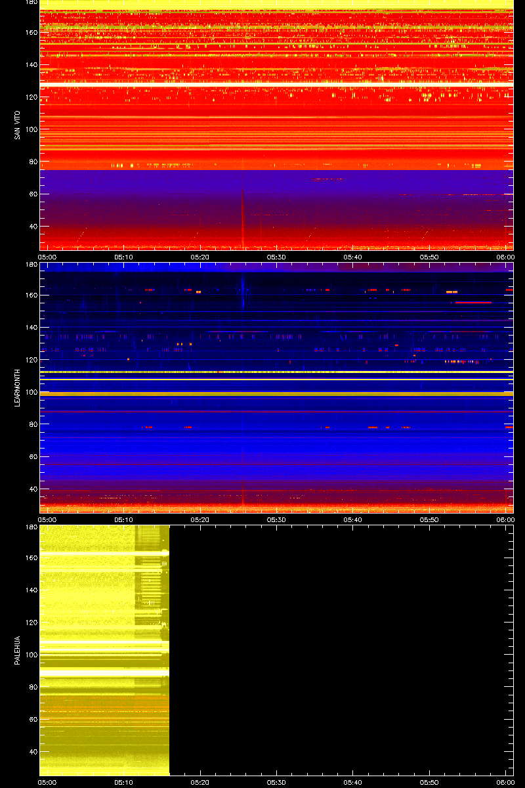Pick the 60 frequency label on Palehua axis
Viewport: 525px width, 788px height.
click(x=32, y=720)
